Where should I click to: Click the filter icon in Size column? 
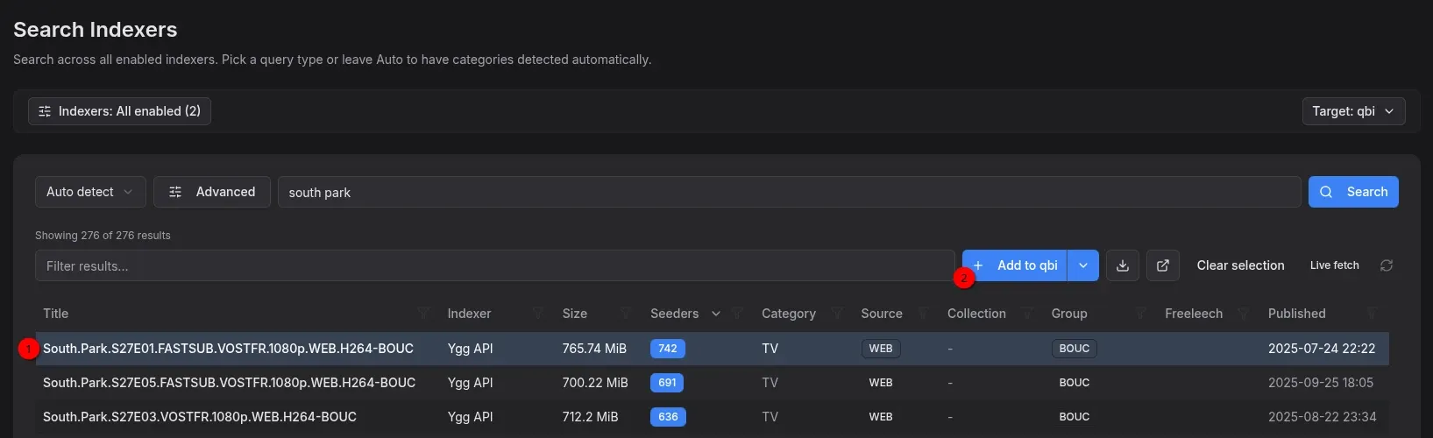click(x=626, y=314)
